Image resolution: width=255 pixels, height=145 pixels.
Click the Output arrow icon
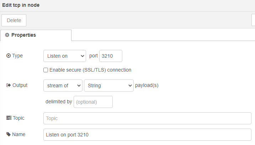9,86
